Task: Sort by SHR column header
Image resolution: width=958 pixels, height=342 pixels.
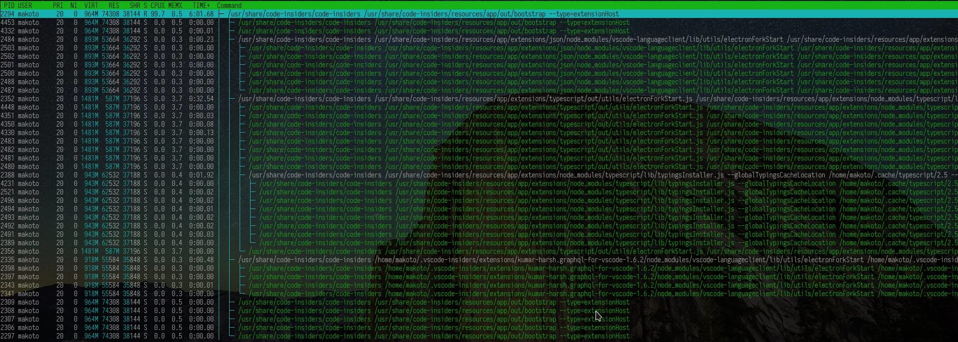Action: [135, 5]
